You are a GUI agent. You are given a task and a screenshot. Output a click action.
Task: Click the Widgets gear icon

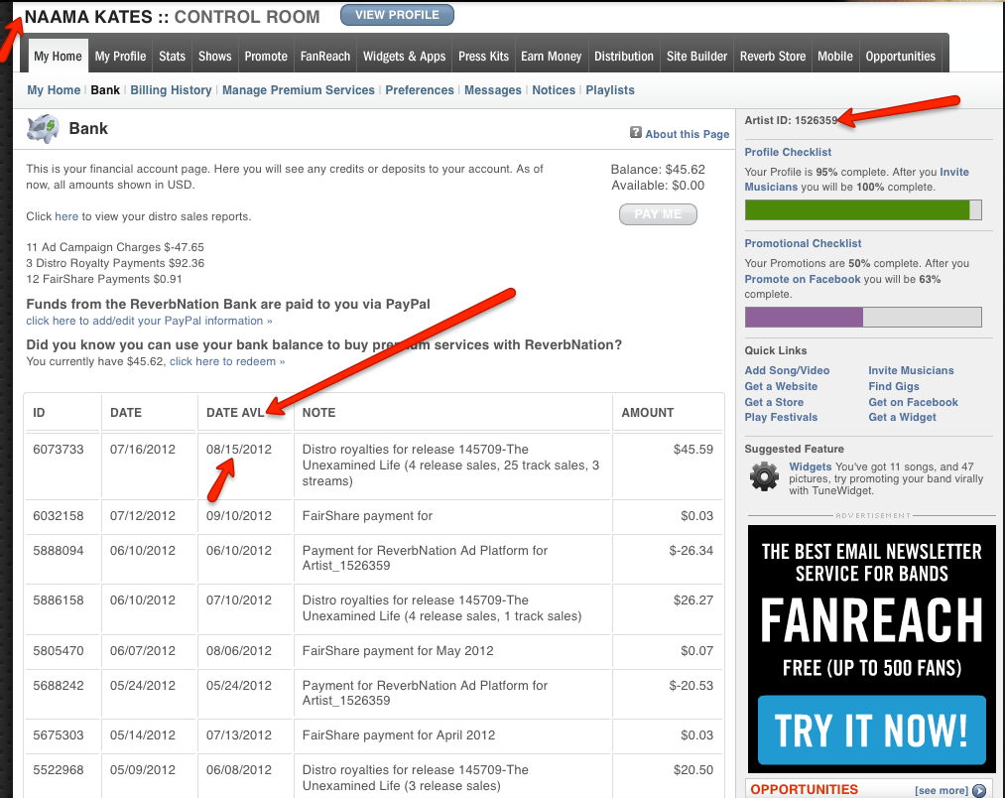point(764,477)
